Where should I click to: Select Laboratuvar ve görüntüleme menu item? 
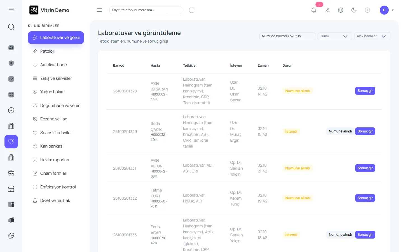(56, 38)
